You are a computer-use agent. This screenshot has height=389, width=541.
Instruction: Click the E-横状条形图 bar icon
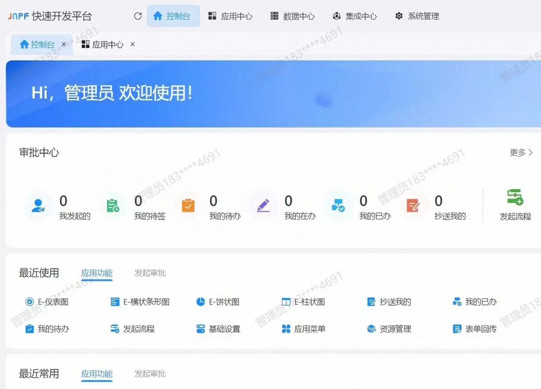coord(115,302)
